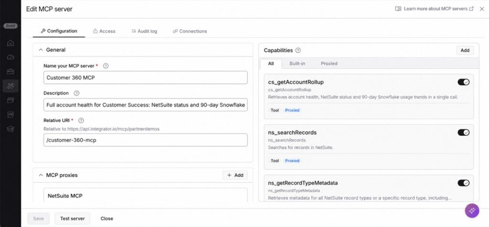The height and width of the screenshot is (227, 489).
Task: Click the Test server button
Action: click(73, 218)
